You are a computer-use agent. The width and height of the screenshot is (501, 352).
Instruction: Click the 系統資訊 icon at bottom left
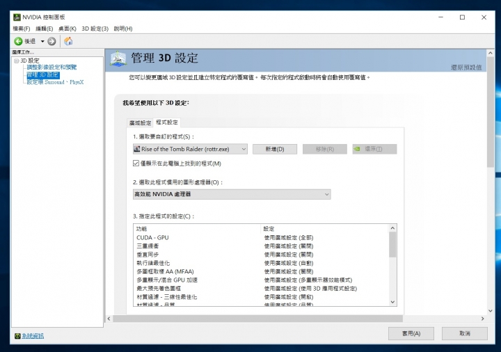click(x=17, y=336)
